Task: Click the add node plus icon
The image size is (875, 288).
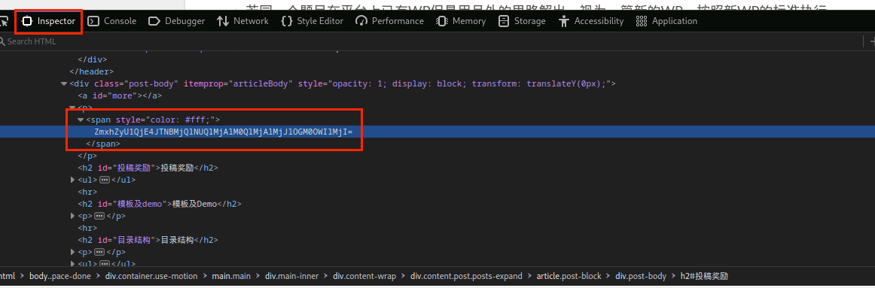Action: 872,41
